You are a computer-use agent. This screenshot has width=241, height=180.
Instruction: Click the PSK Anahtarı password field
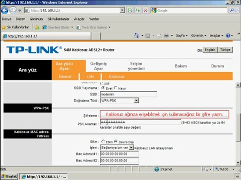tap(140, 122)
